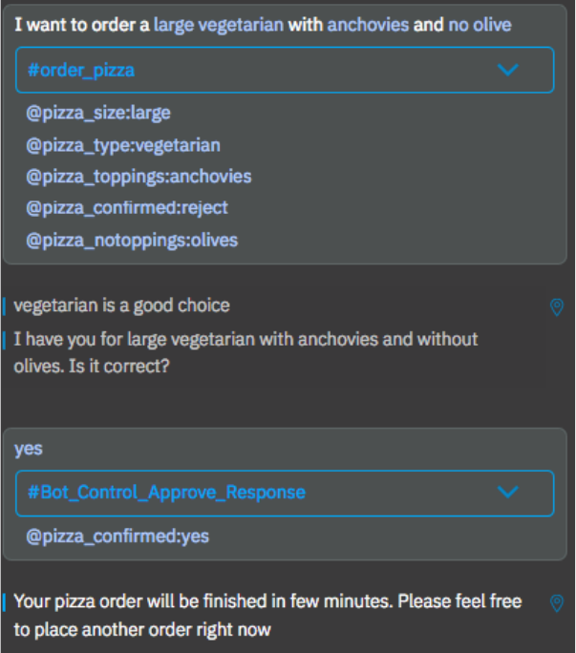This screenshot has width=576, height=653.
Task: Click highlighted word 'large' in the order message
Action: coord(174,25)
